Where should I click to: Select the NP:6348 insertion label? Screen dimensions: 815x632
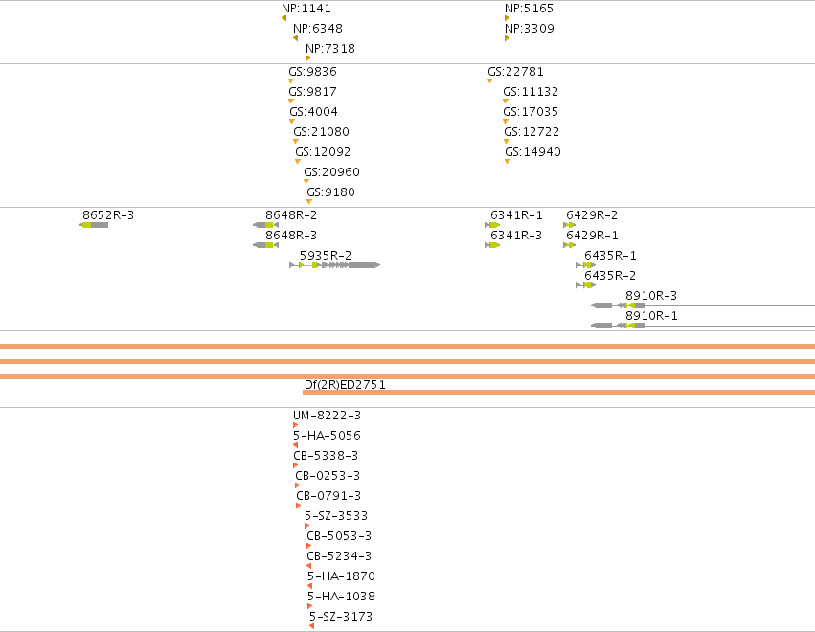pyautogui.click(x=318, y=29)
